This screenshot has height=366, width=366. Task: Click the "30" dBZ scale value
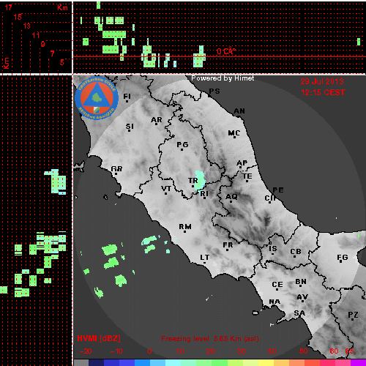click(241, 351)
